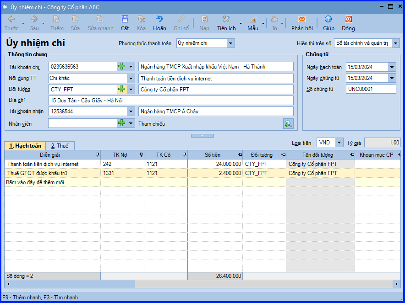This screenshot has height=303, width=405.
Task: Add new object beside Đối tượng field
Action: point(122,89)
